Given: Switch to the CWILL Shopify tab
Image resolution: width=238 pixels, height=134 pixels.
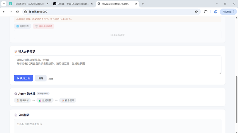Looking at the screenshot, I should 73,4.
